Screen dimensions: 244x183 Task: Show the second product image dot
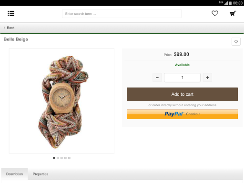pos(58,158)
